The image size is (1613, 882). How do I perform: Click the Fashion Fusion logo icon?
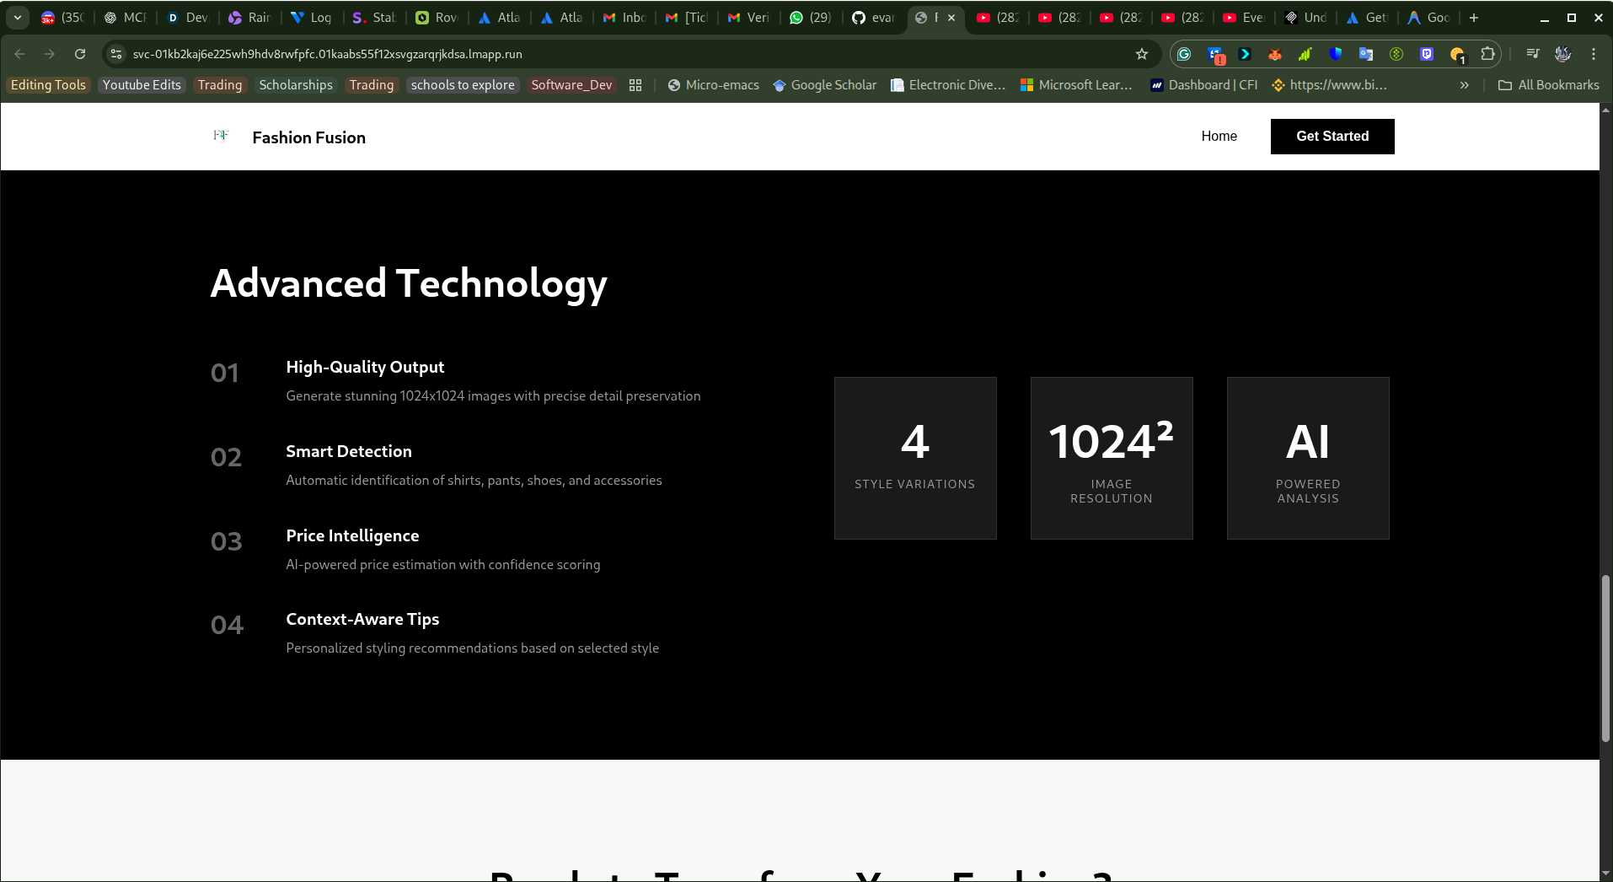tap(221, 135)
